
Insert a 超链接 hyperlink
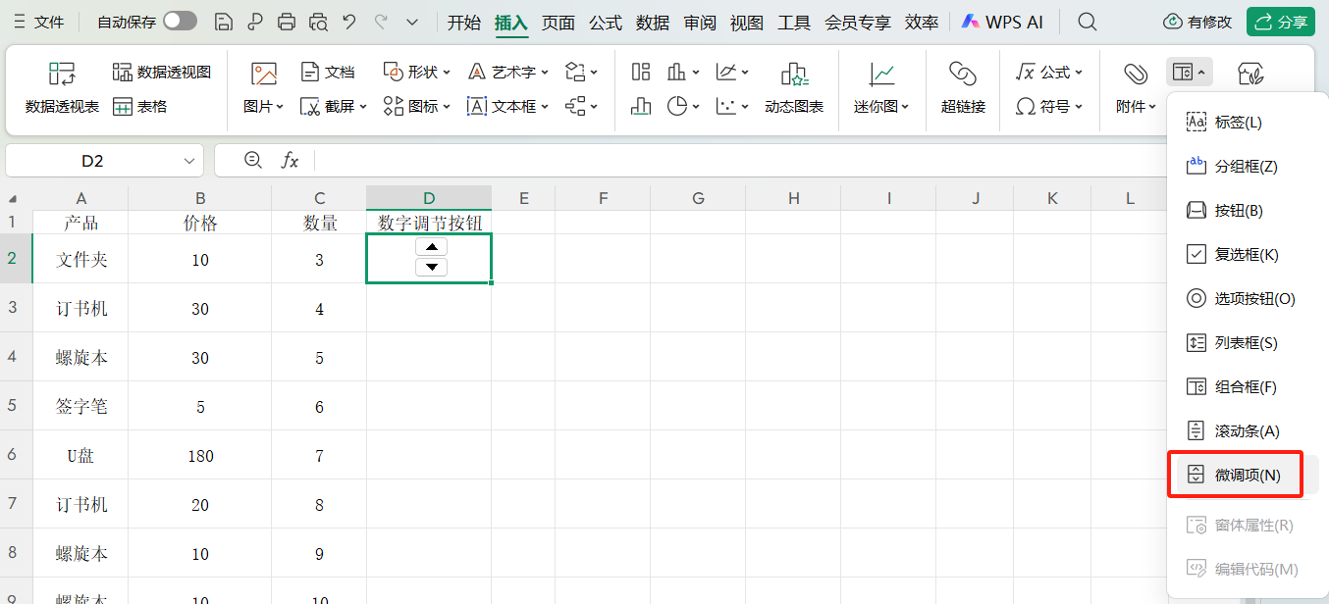(x=963, y=88)
